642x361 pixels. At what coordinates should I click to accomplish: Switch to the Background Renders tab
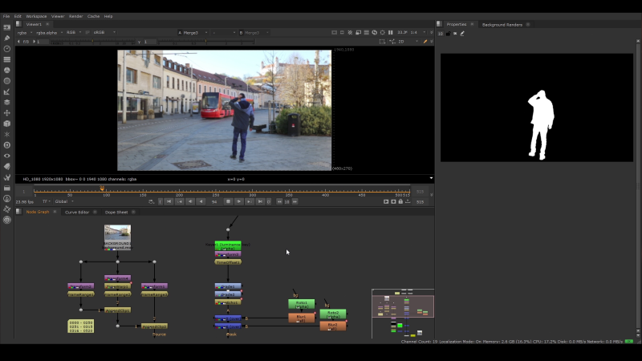[x=502, y=25]
